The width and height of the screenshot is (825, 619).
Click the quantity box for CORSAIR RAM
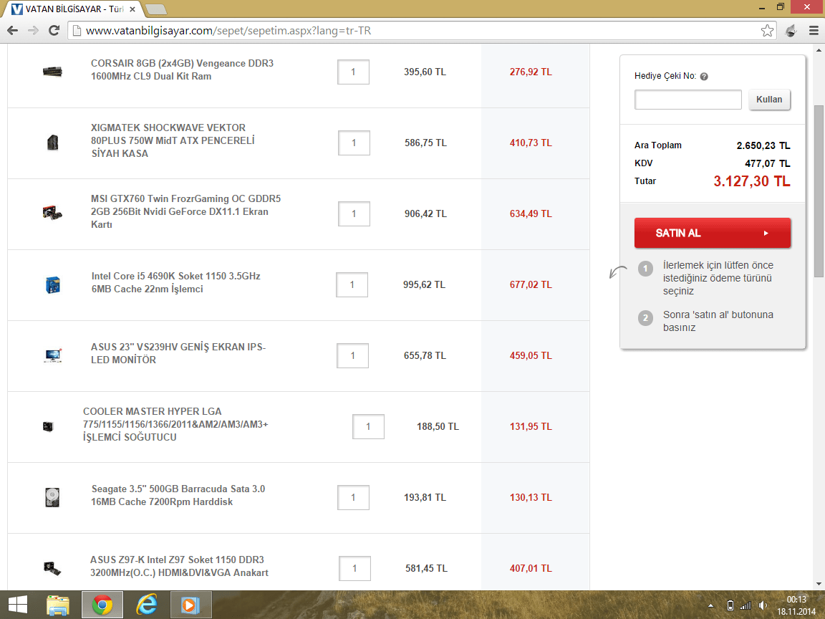[353, 72]
